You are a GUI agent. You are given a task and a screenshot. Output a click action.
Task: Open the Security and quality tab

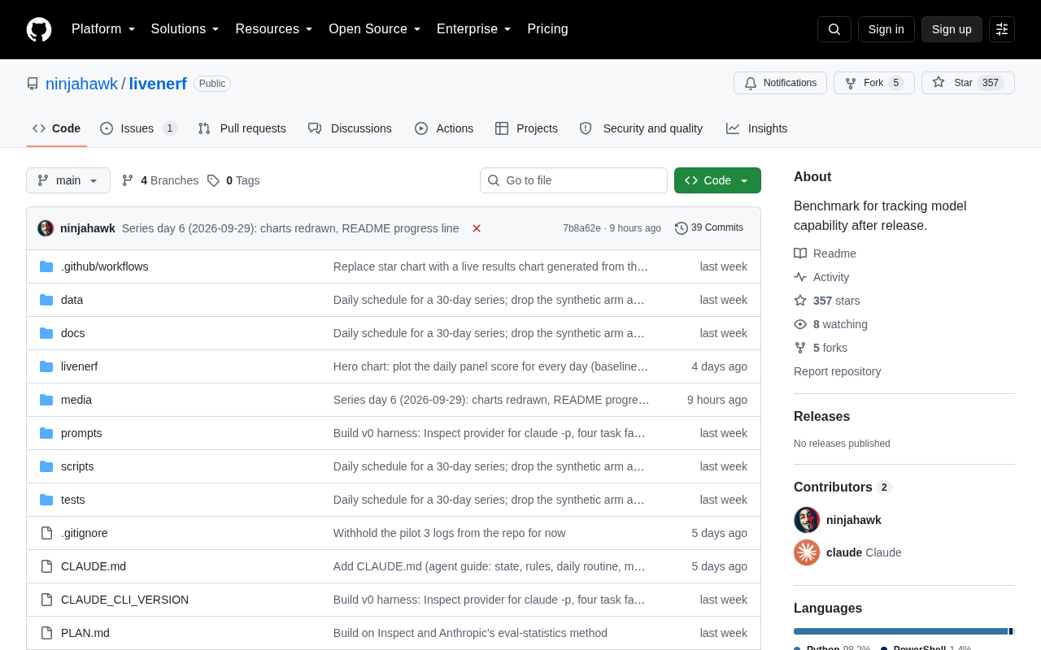click(x=641, y=128)
